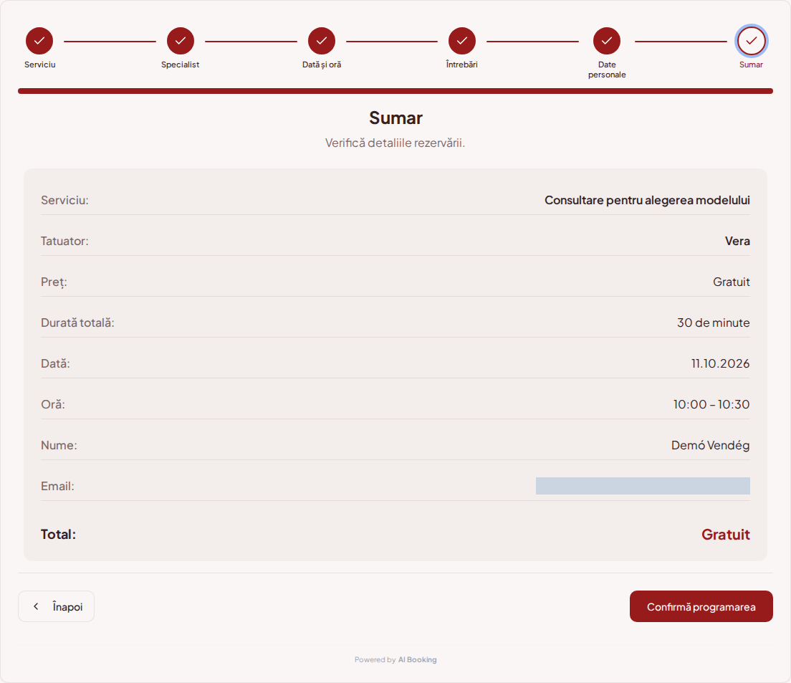Click the red progress bar
The image size is (791, 683).
(395, 91)
